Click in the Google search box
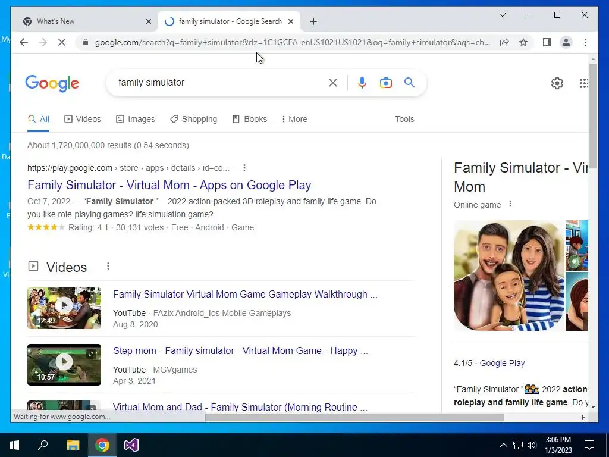The width and height of the screenshot is (609, 457). 221,82
